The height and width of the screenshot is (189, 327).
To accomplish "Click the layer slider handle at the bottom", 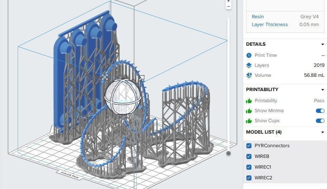I will (229, 153).
